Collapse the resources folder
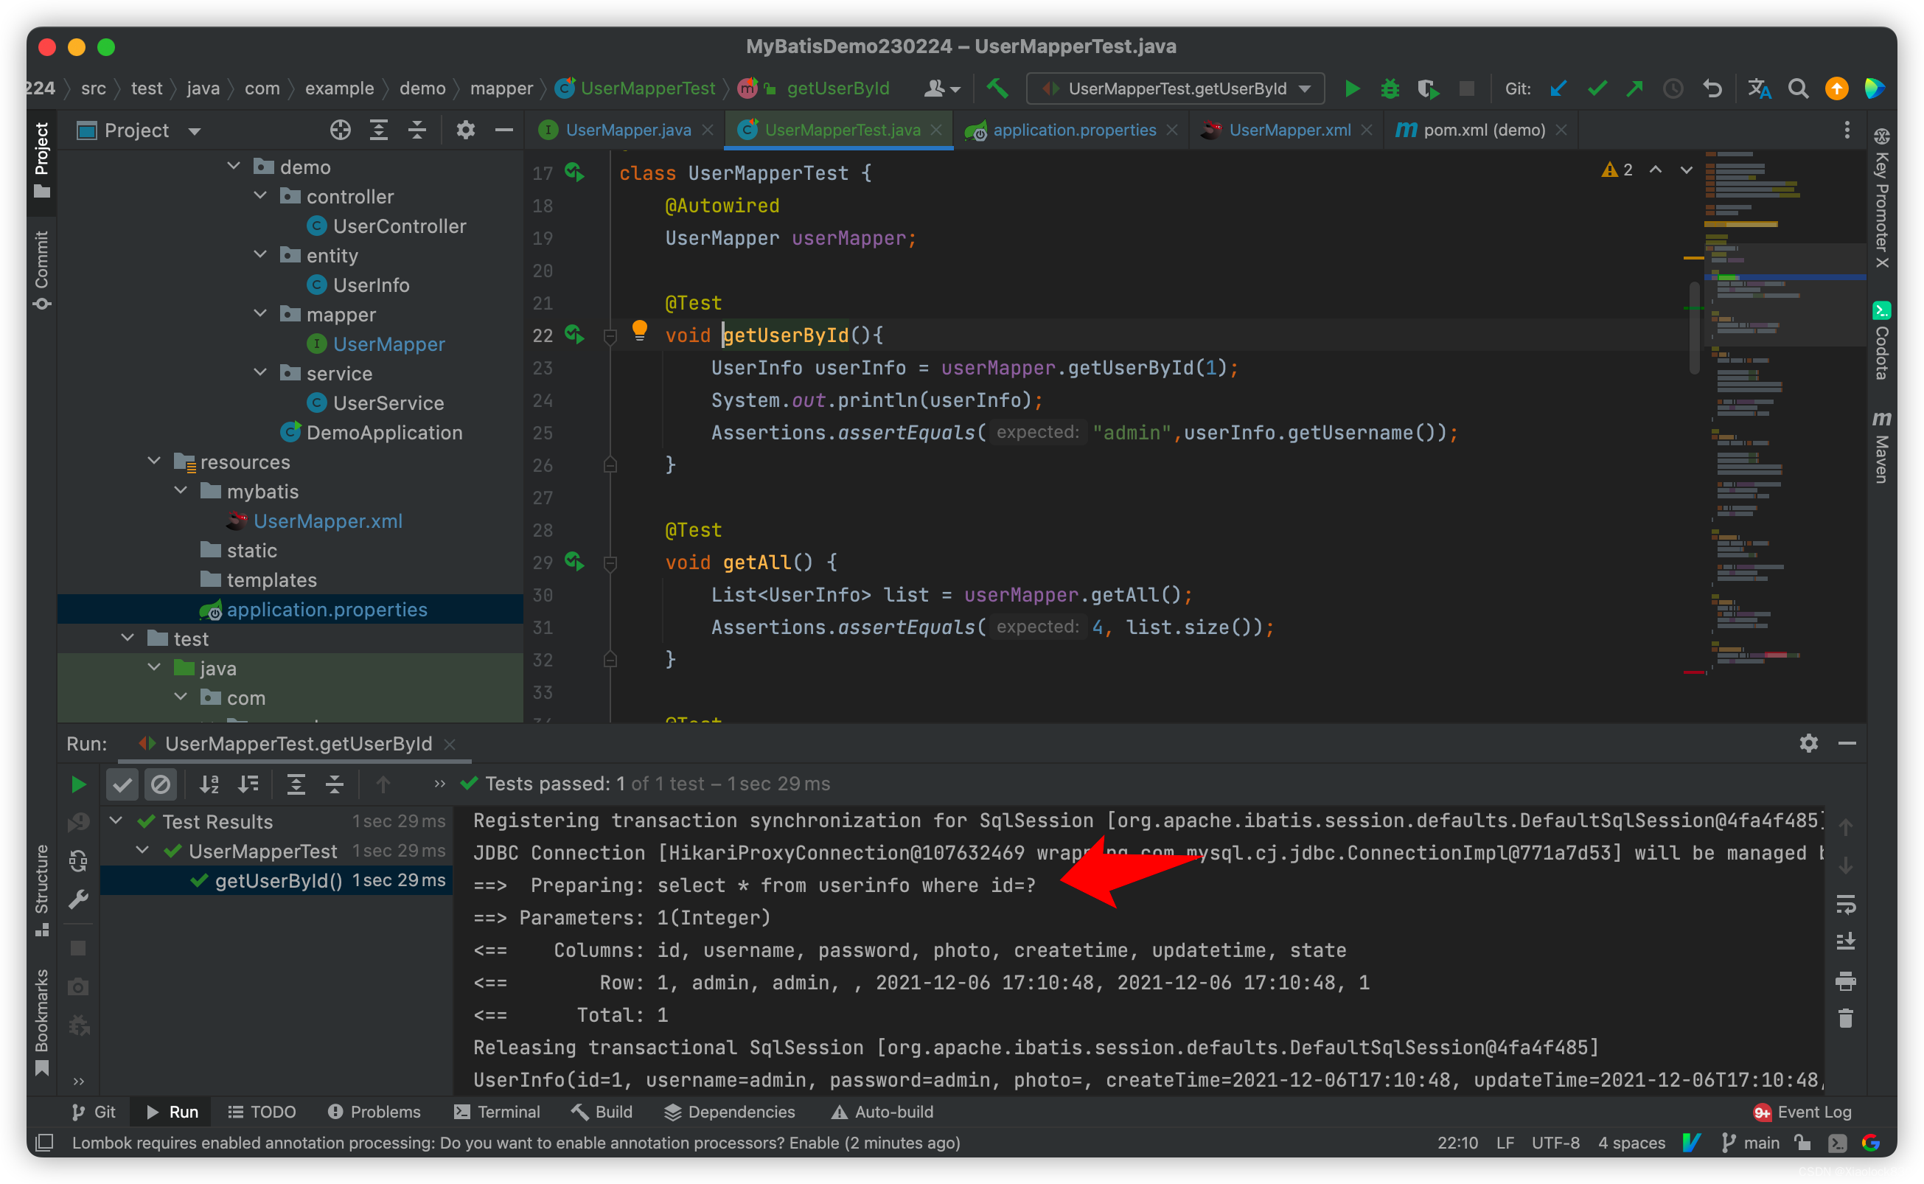The height and width of the screenshot is (1184, 1924). pos(154,462)
